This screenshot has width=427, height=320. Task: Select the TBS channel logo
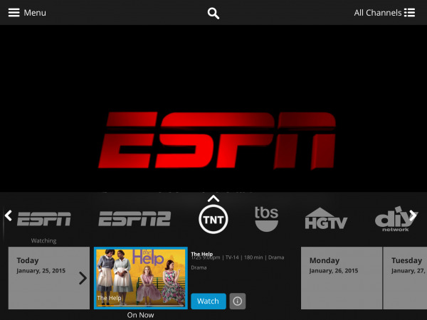(x=266, y=218)
